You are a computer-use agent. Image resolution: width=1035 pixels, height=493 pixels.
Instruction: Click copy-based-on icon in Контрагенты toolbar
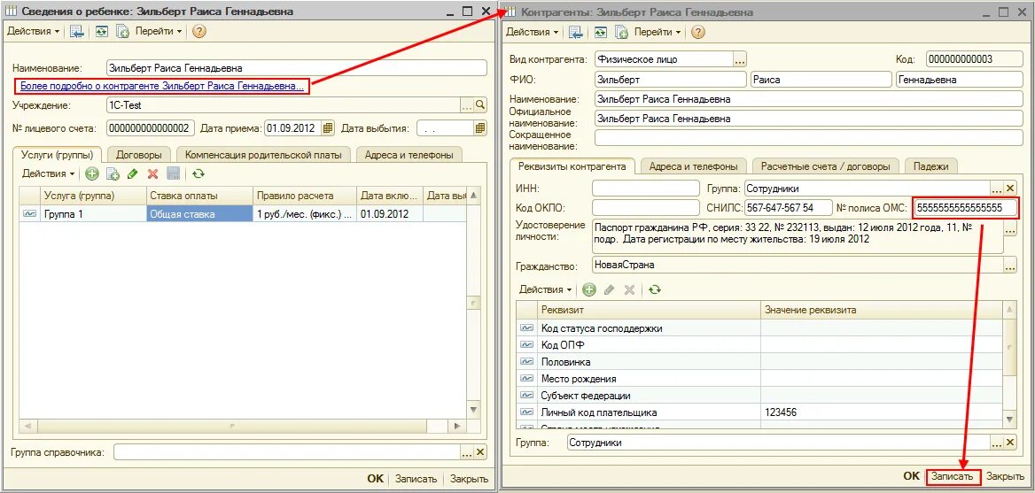click(x=621, y=32)
